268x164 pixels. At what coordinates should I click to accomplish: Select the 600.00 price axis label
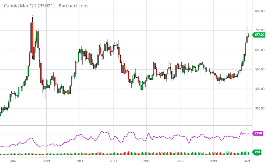pos(259,50)
